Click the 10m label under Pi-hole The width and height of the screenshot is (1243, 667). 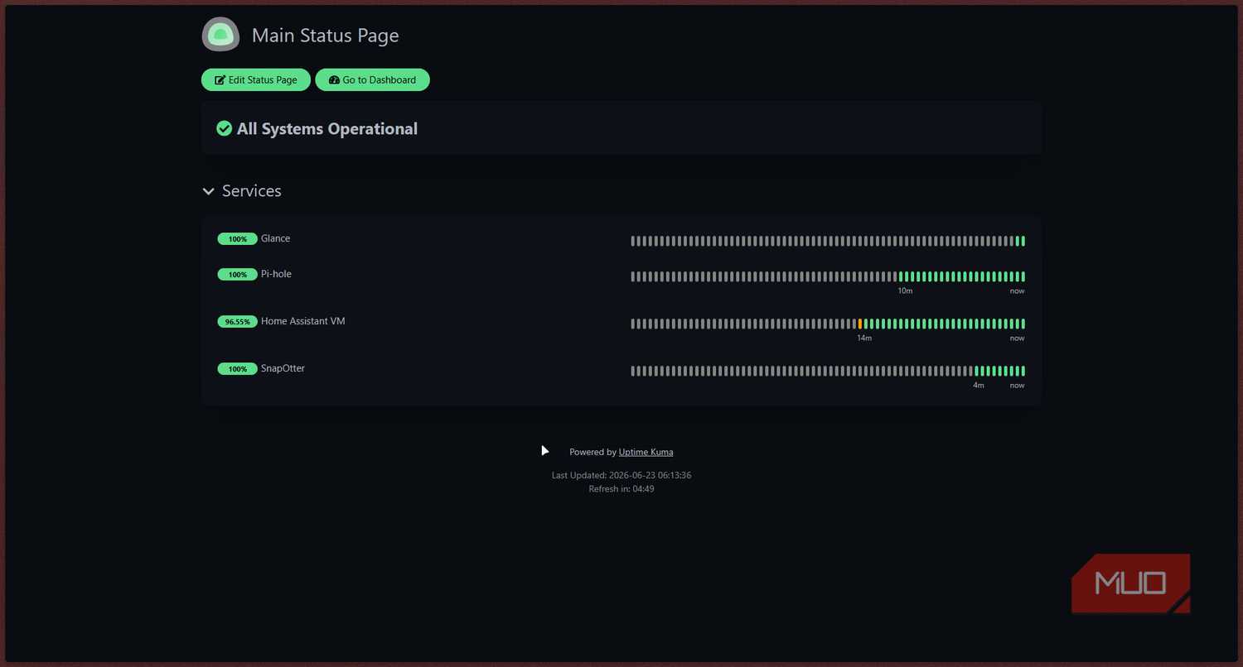[905, 291]
